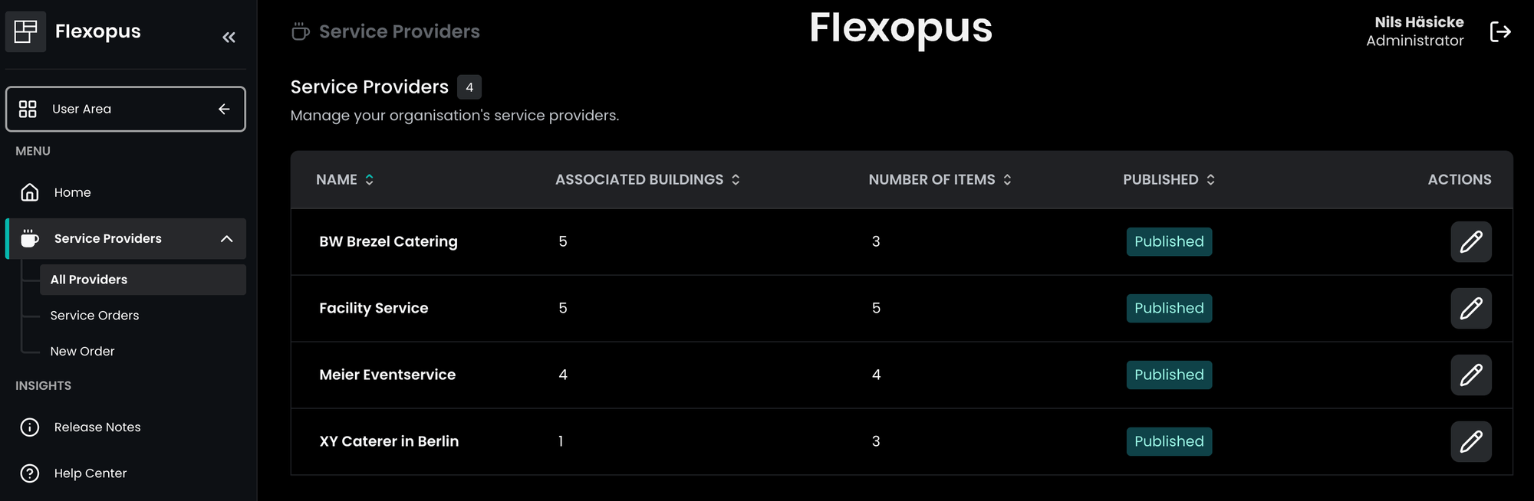Open Service Orders in the sidebar
This screenshot has height=501, width=1534.
click(x=94, y=316)
